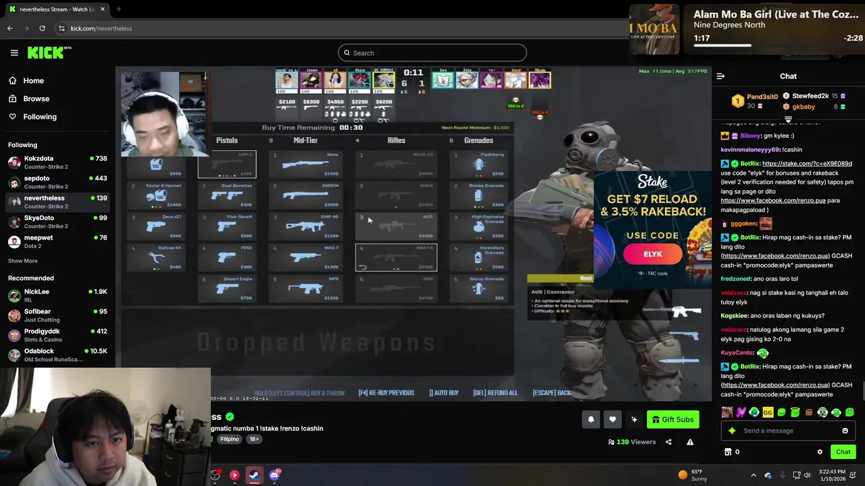The width and height of the screenshot is (865, 486).
Task: Open the emoji picker in chat input
Action: (845, 431)
